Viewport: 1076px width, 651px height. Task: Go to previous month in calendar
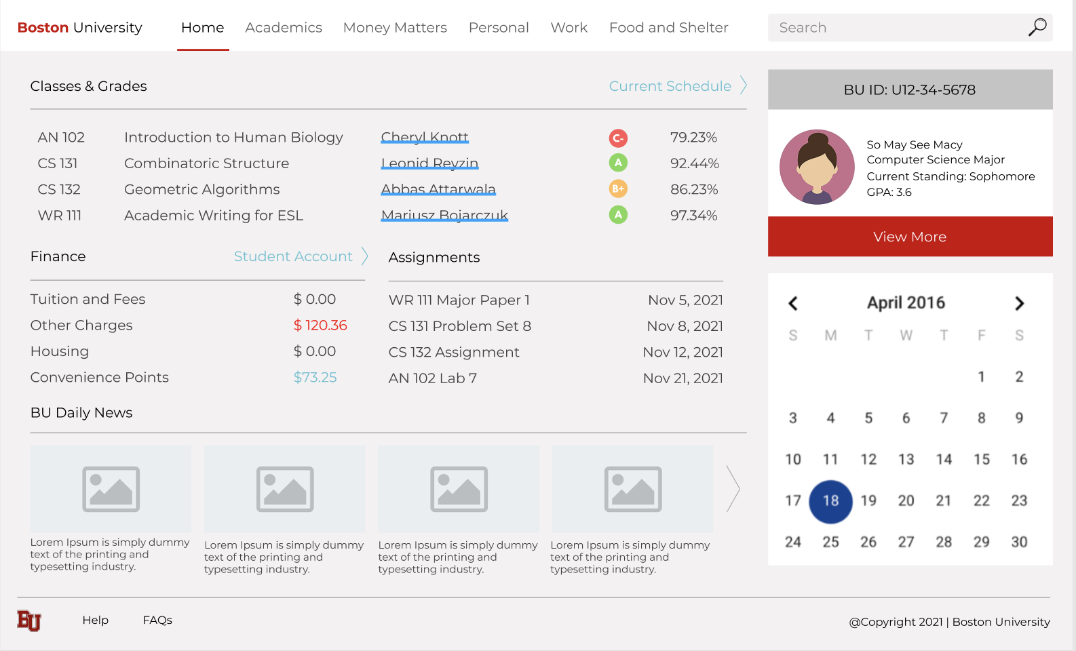[x=792, y=303]
